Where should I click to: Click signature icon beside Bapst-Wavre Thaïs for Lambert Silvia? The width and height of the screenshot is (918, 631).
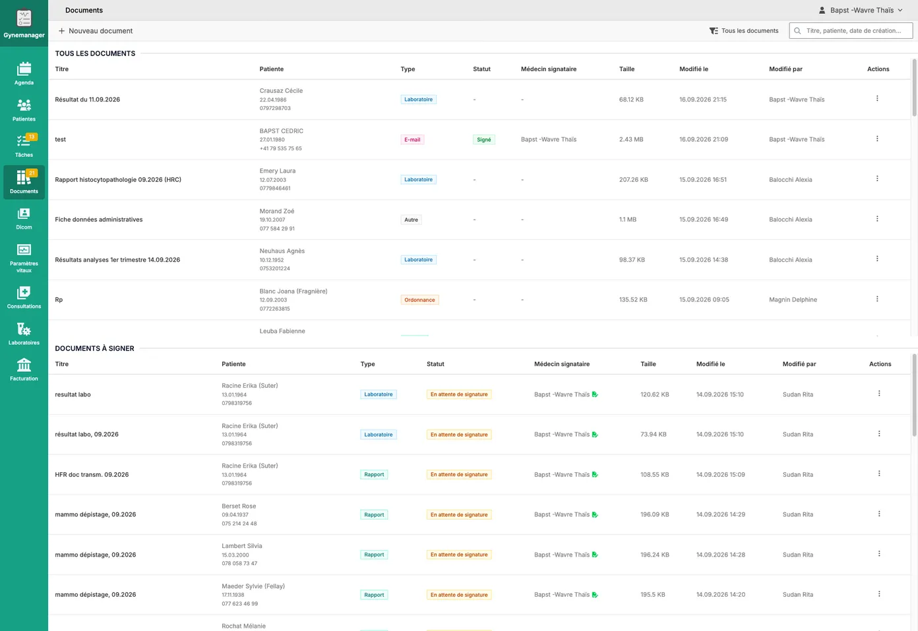click(595, 555)
